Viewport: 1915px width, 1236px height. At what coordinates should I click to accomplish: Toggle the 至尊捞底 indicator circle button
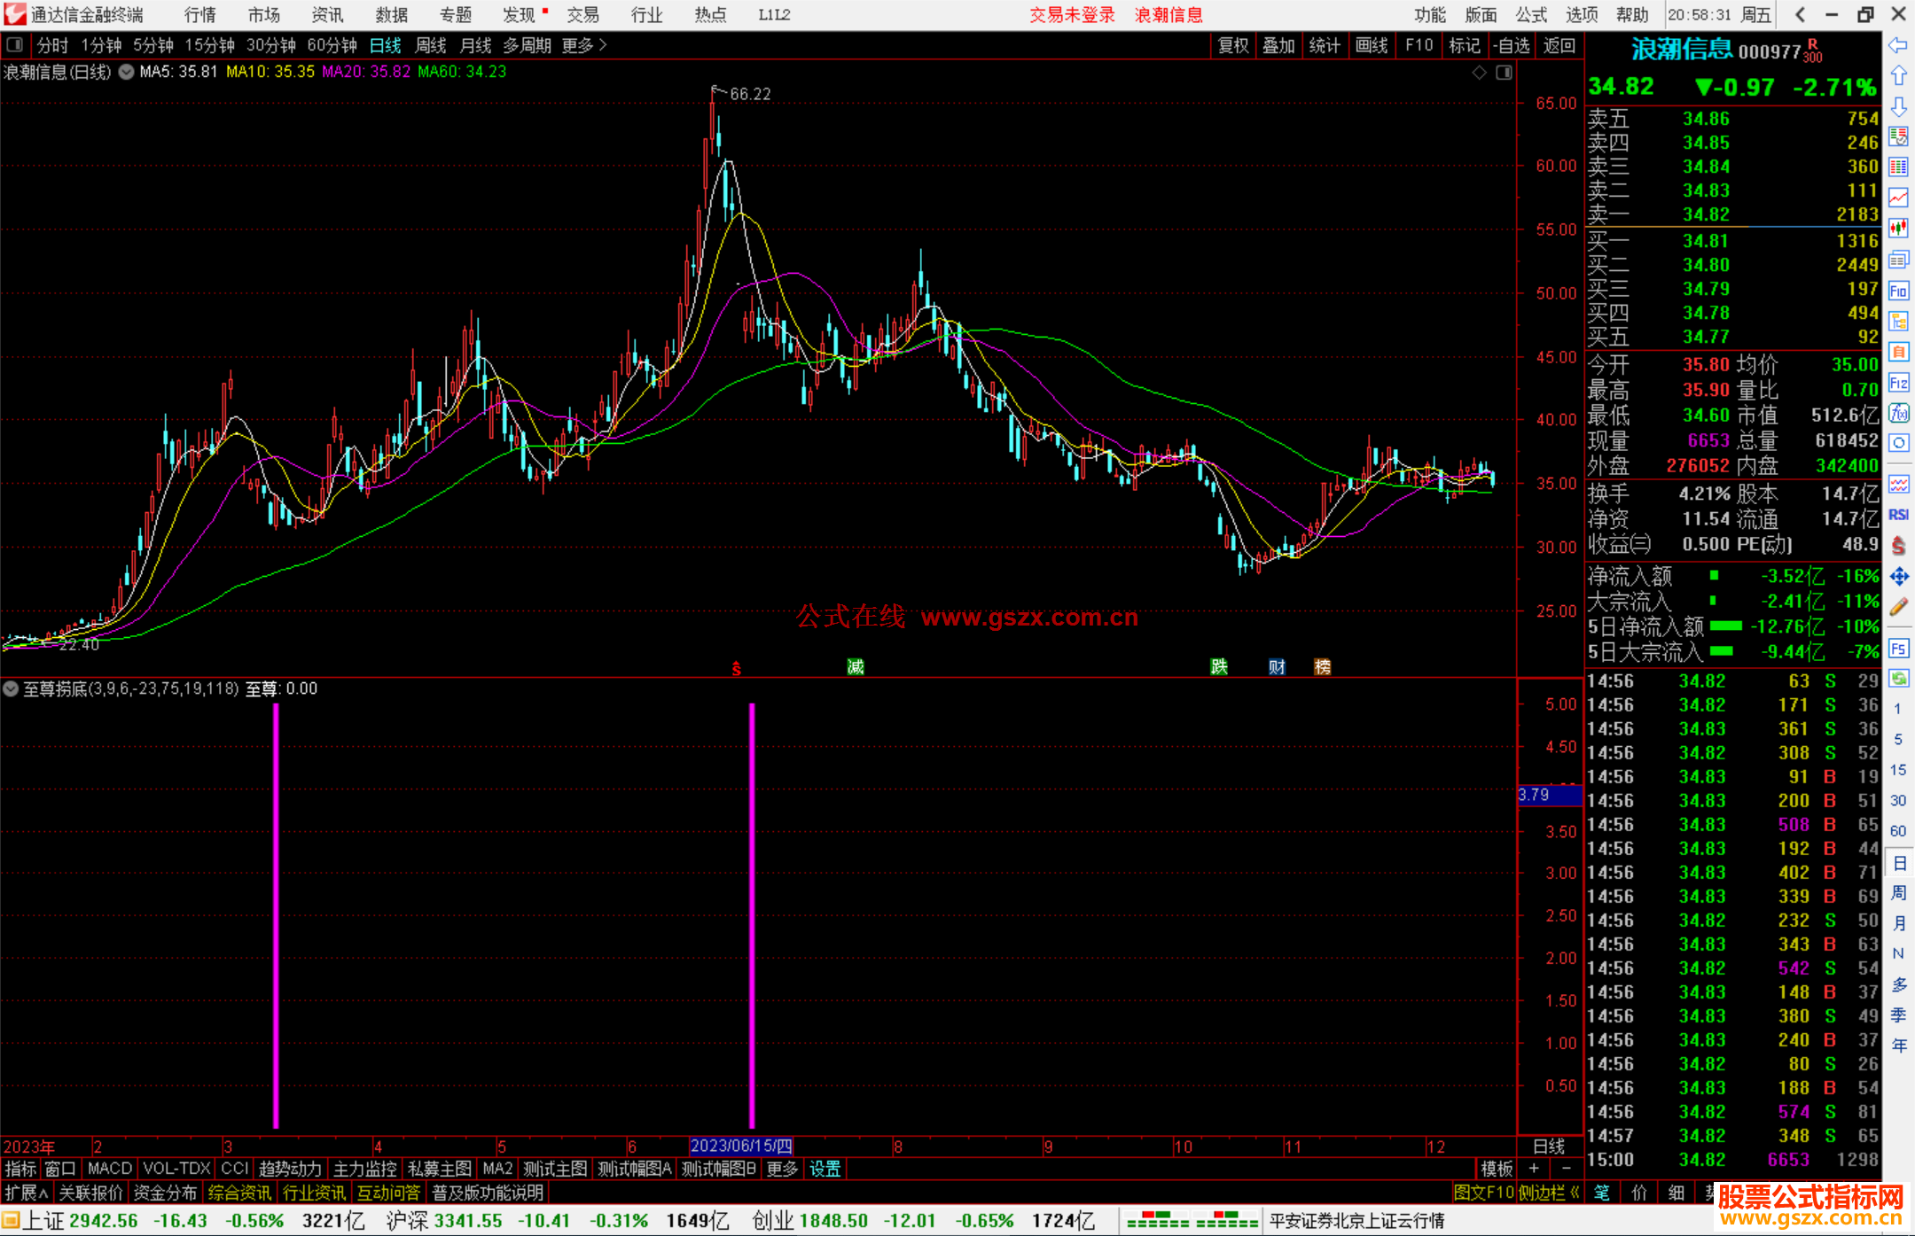pos(11,688)
